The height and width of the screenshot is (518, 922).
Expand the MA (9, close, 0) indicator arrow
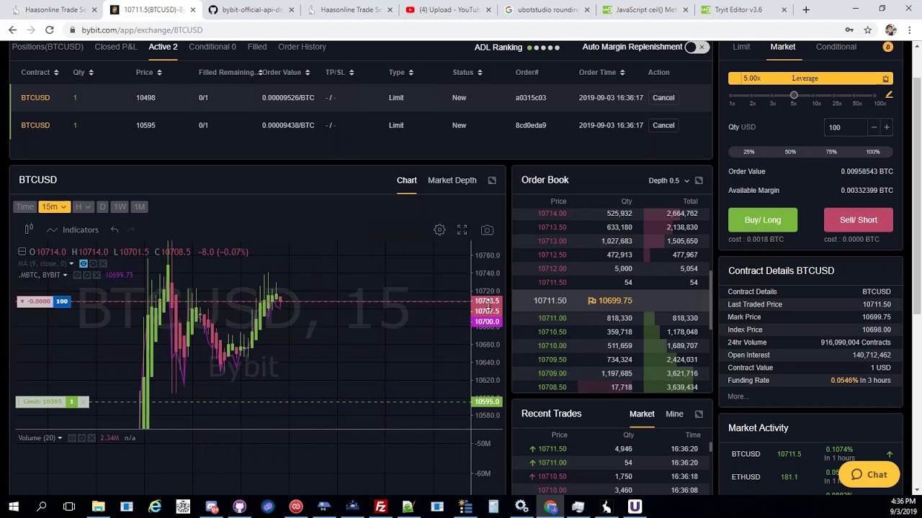click(x=71, y=263)
